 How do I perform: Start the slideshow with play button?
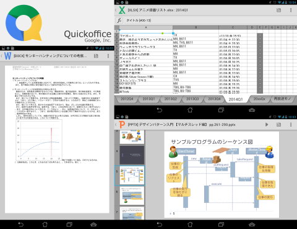(x=267, y=125)
